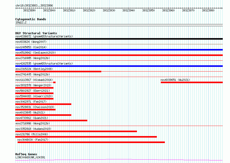The image size is (230, 163).
Task: Click ruler position 39323970
Action: pyautogui.click(x=188, y=10)
